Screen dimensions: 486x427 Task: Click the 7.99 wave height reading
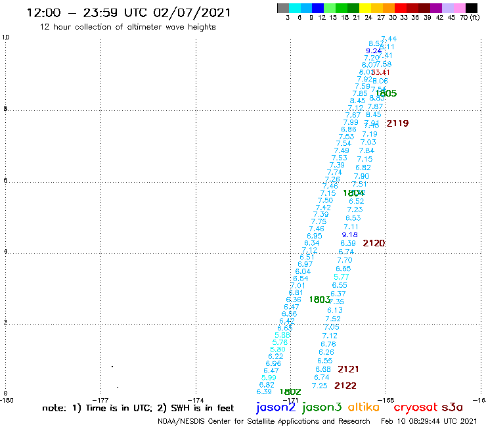click(351, 122)
